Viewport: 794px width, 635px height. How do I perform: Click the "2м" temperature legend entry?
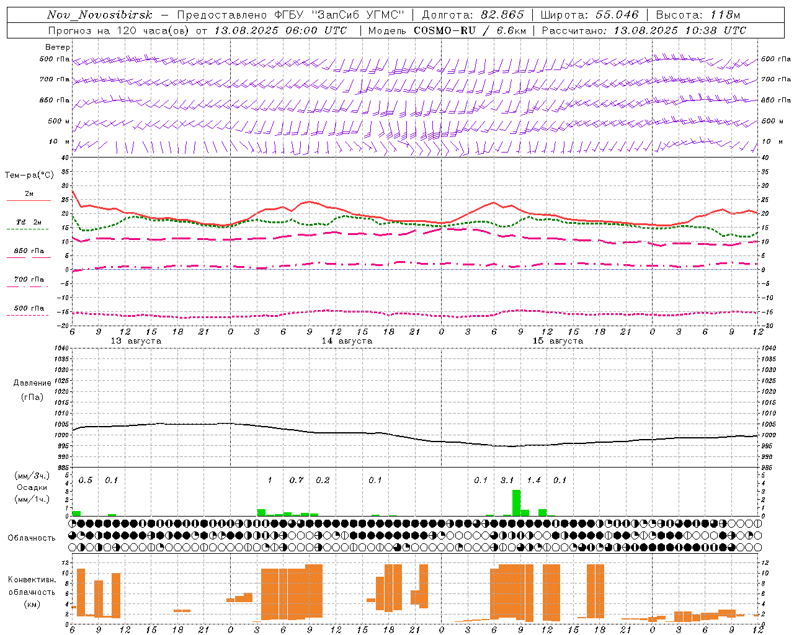coord(29,193)
